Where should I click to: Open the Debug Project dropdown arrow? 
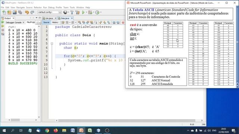93,12
